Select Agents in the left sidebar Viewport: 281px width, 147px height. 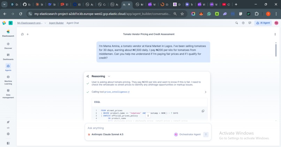point(8,67)
